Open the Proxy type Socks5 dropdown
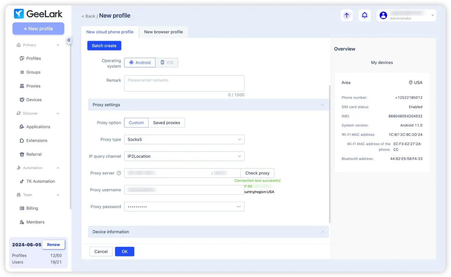Viewport: 451px width, 277px height. coord(184,139)
